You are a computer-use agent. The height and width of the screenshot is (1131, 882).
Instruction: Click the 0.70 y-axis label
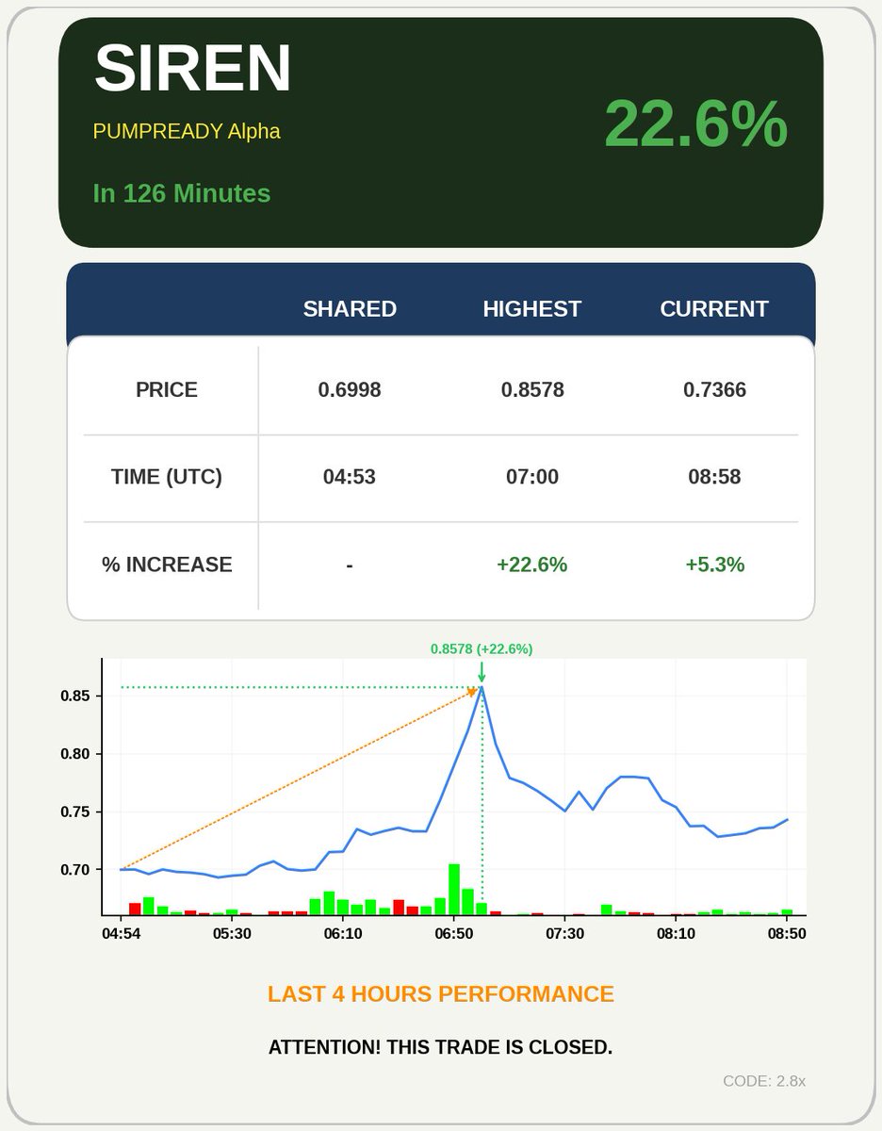click(76, 870)
